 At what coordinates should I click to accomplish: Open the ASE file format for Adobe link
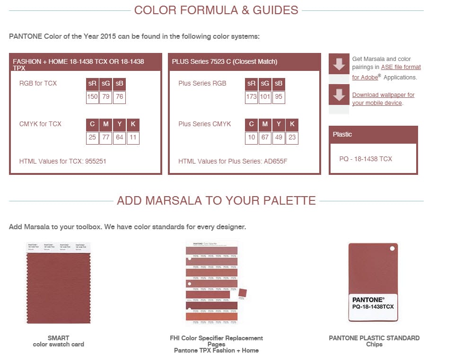[401, 67]
